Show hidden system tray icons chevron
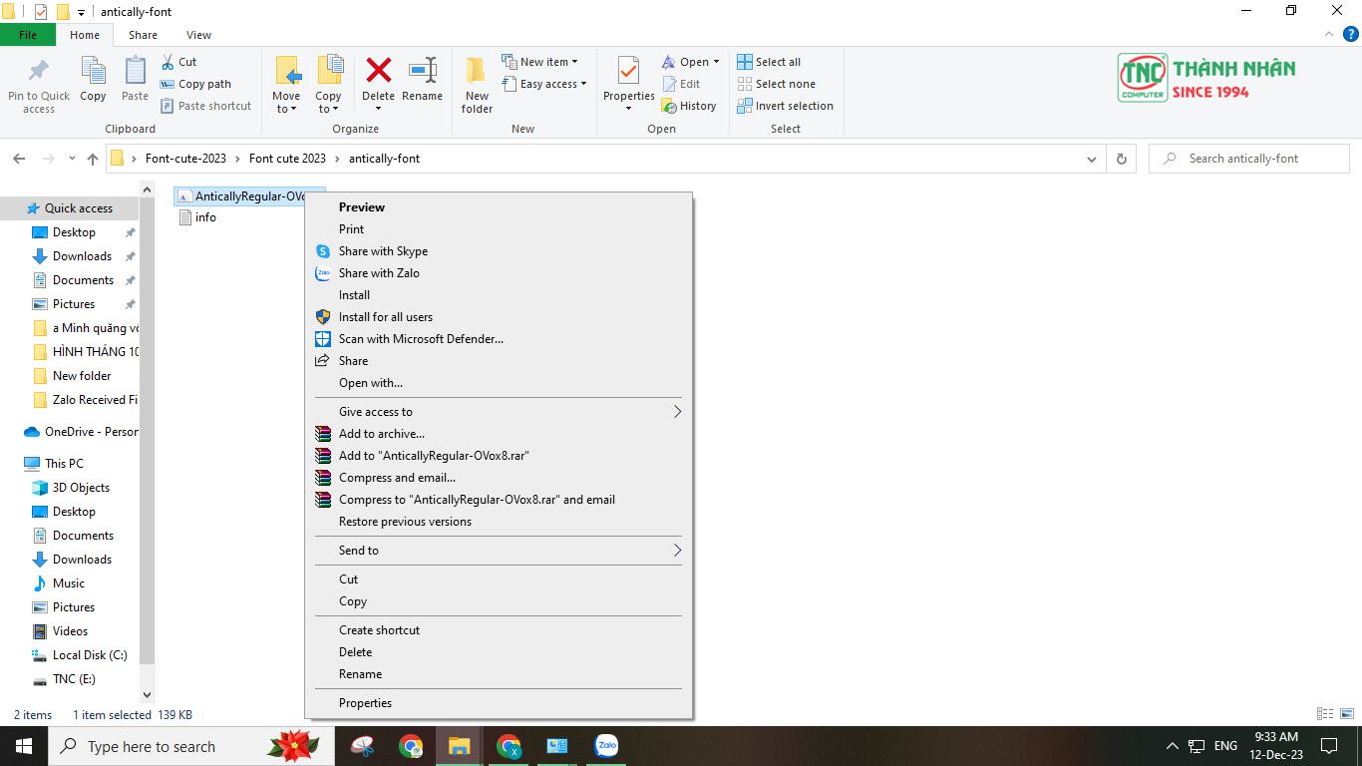 pyautogui.click(x=1173, y=746)
